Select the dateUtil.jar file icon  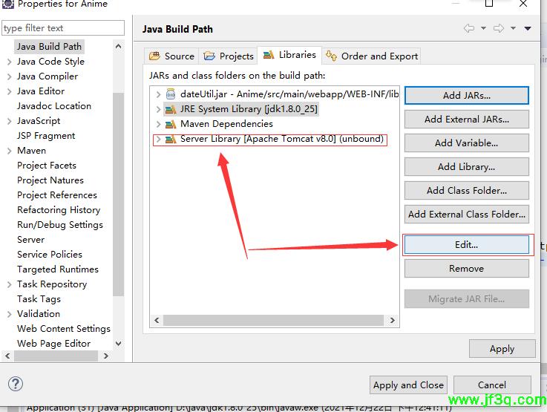[x=171, y=94]
